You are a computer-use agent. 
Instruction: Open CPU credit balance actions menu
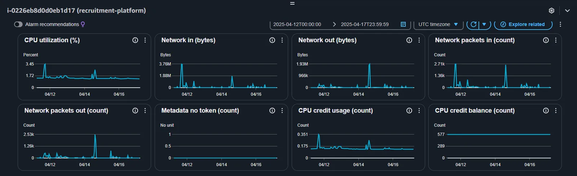(556, 111)
